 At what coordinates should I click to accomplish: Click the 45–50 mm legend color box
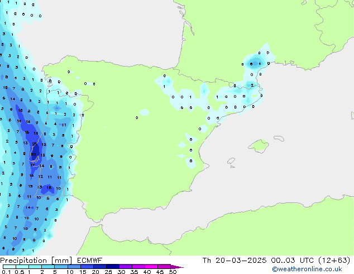164,267
